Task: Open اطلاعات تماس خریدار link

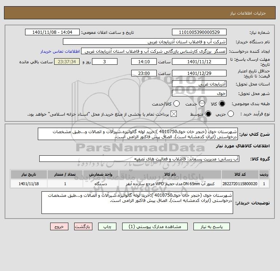Action: tap(60, 51)
